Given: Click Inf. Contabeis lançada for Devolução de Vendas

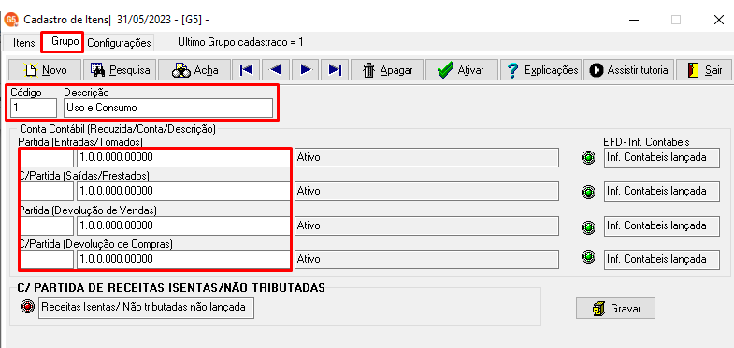Looking at the screenshot, I should click(x=661, y=225).
